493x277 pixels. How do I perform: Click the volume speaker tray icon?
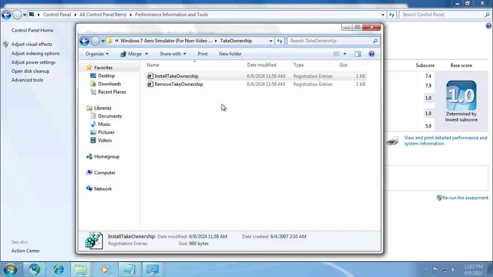(454, 270)
